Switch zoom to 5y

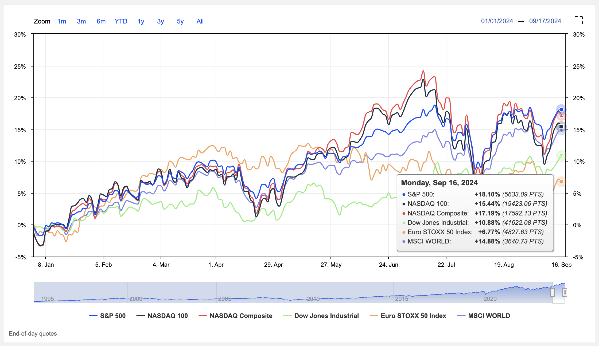(180, 21)
